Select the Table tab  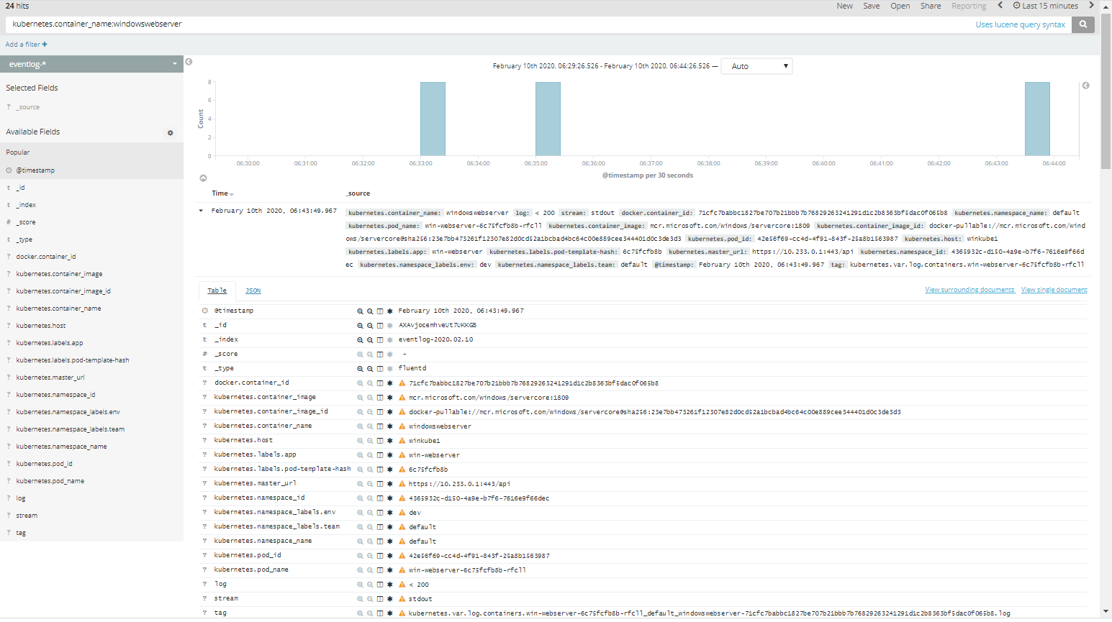click(217, 291)
